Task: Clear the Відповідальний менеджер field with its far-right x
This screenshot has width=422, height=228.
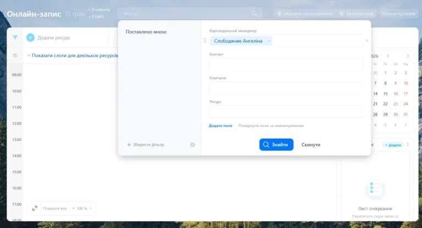Action: pos(367,41)
